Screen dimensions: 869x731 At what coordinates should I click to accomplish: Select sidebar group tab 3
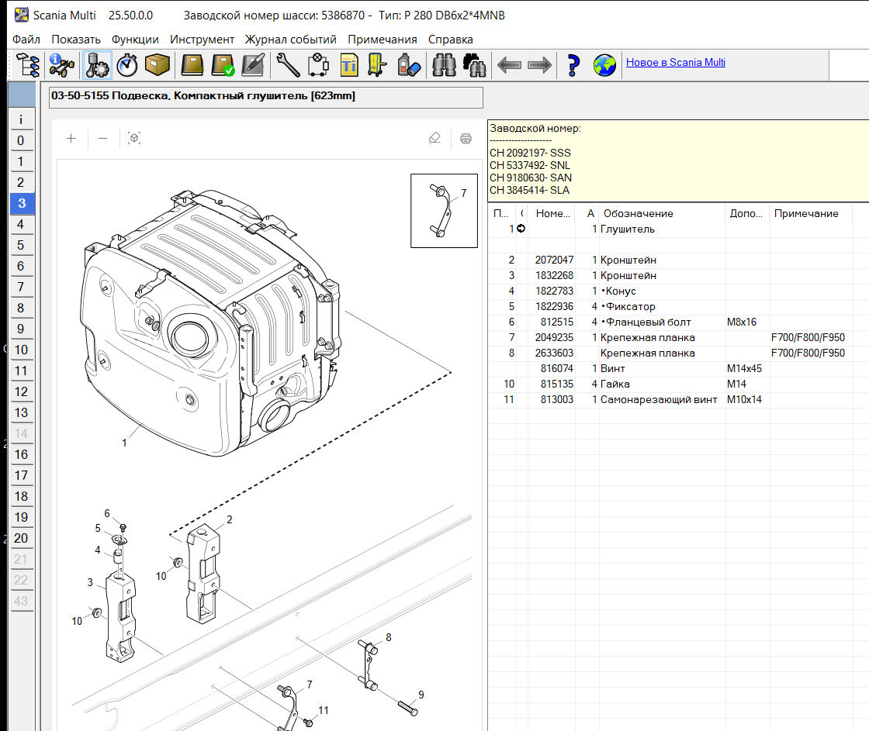pos(22,203)
